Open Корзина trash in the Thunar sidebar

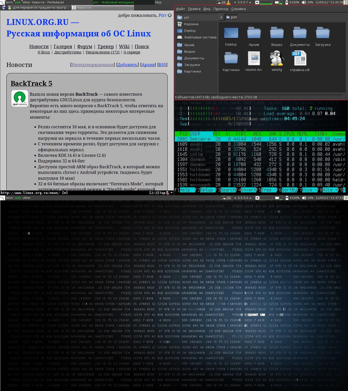pyautogui.click(x=196, y=24)
